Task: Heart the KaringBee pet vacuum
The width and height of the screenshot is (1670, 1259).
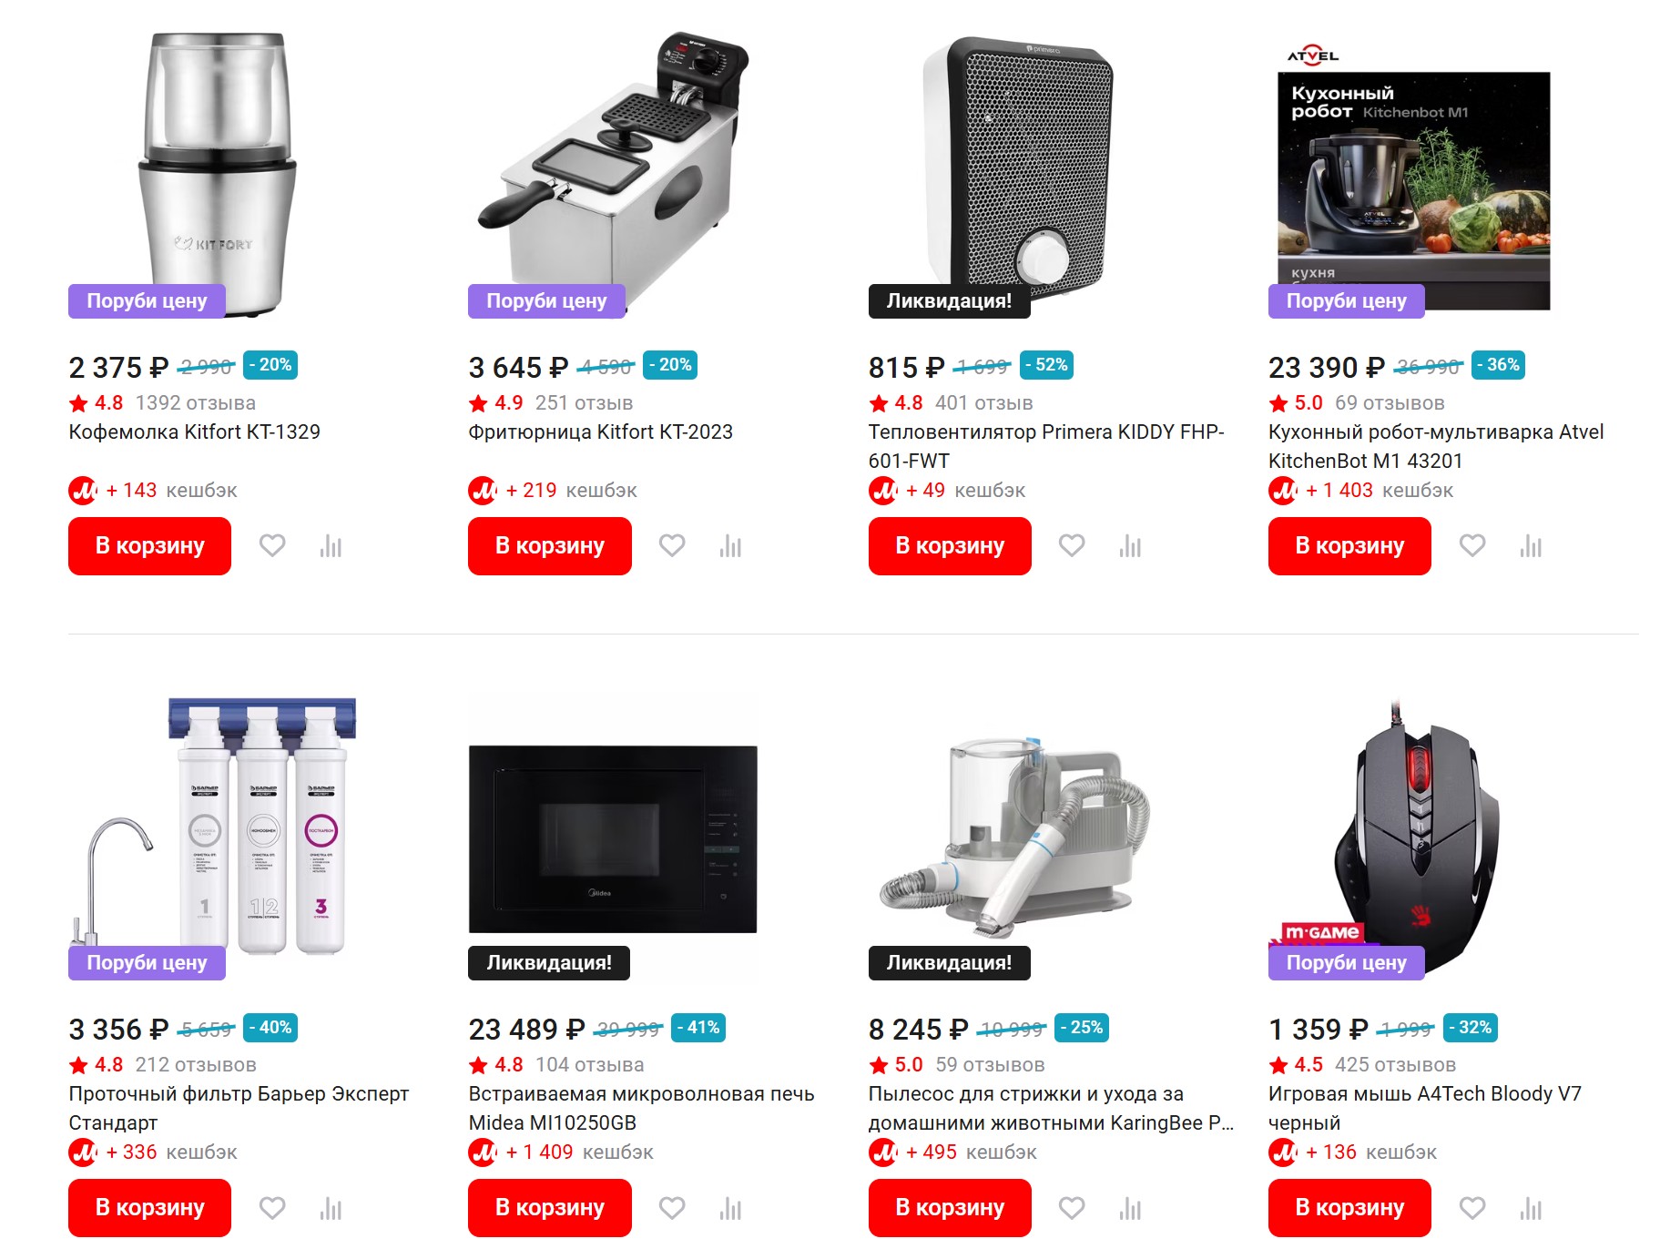Action: click(1072, 1207)
